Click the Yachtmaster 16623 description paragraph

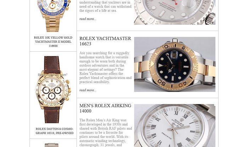106,67
